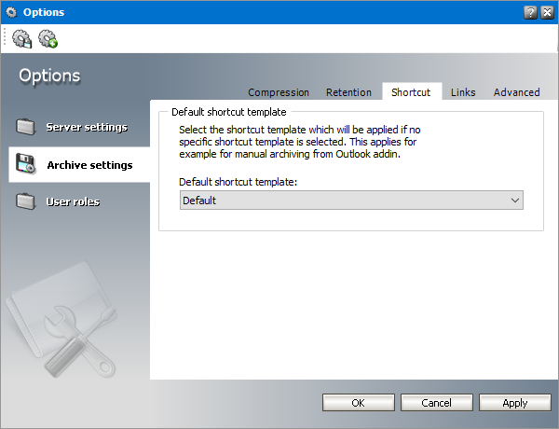Click the Options gear icon in title bar
Image resolution: width=559 pixels, height=429 pixels.
(12, 11)
